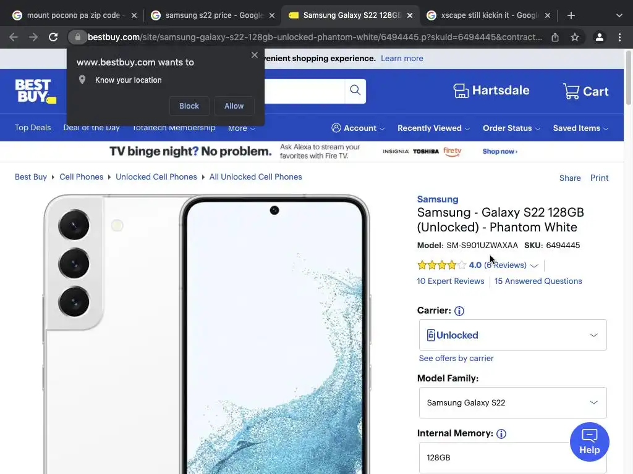Viewport: 633px width, 474px height.
Task: Open 10 Expert Reviews link
Action: coord(451,281)
